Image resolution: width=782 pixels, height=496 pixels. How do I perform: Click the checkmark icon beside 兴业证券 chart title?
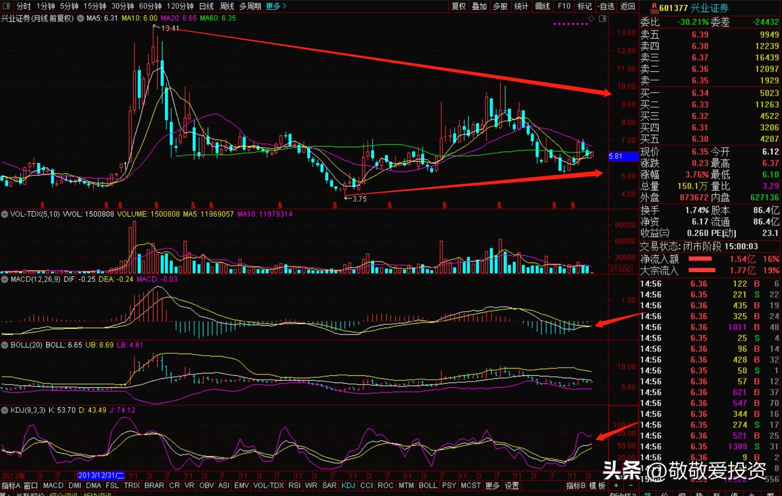point(81,18)
